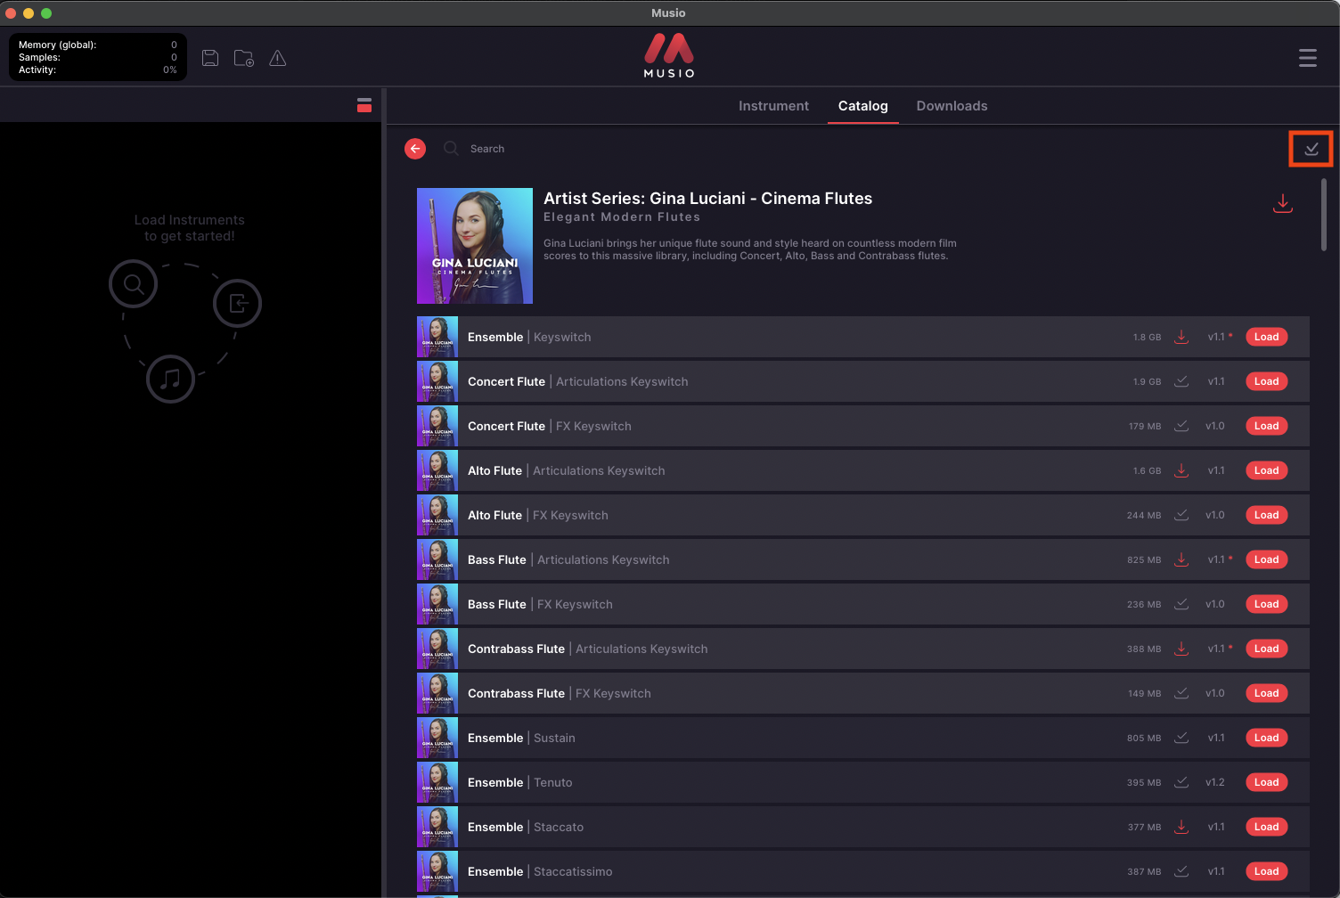This screenshot has width=1340, height=898.
Task: Click the v1.2 version of Ensemble Tenuto
Action: pyautogui.click(x=1215, y=782)
